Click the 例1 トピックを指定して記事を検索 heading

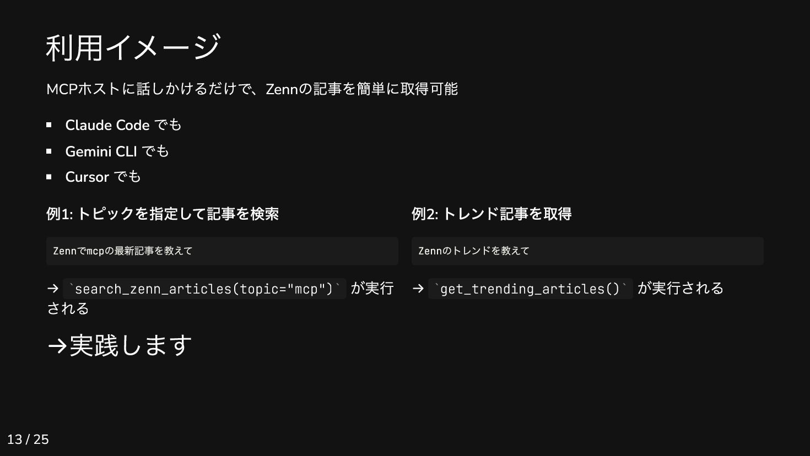(163, 214)
